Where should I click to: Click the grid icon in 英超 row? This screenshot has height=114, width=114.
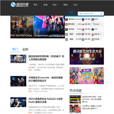(x=66, y=39)
